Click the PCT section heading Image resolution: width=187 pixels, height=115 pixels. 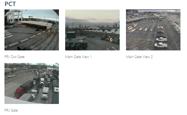pos(10,4)
